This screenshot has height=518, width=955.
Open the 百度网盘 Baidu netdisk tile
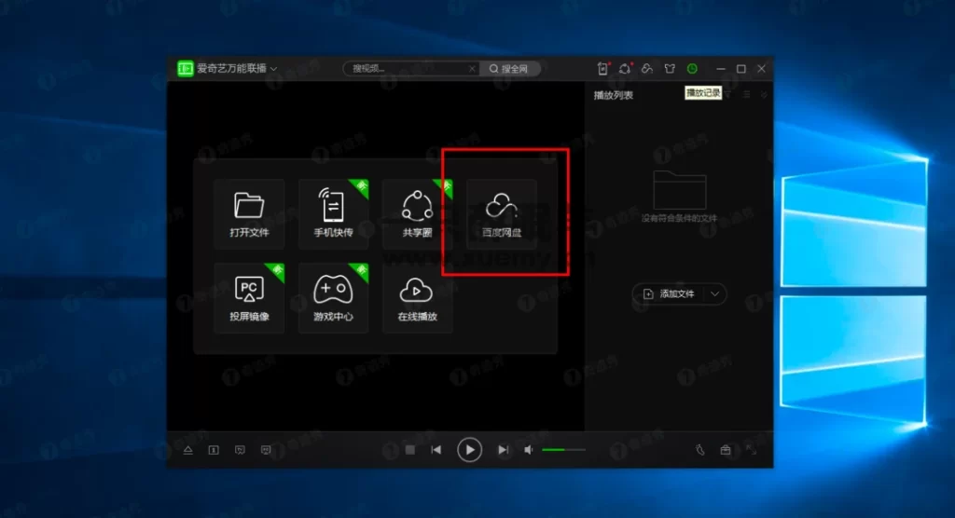(x=501, y=213)
